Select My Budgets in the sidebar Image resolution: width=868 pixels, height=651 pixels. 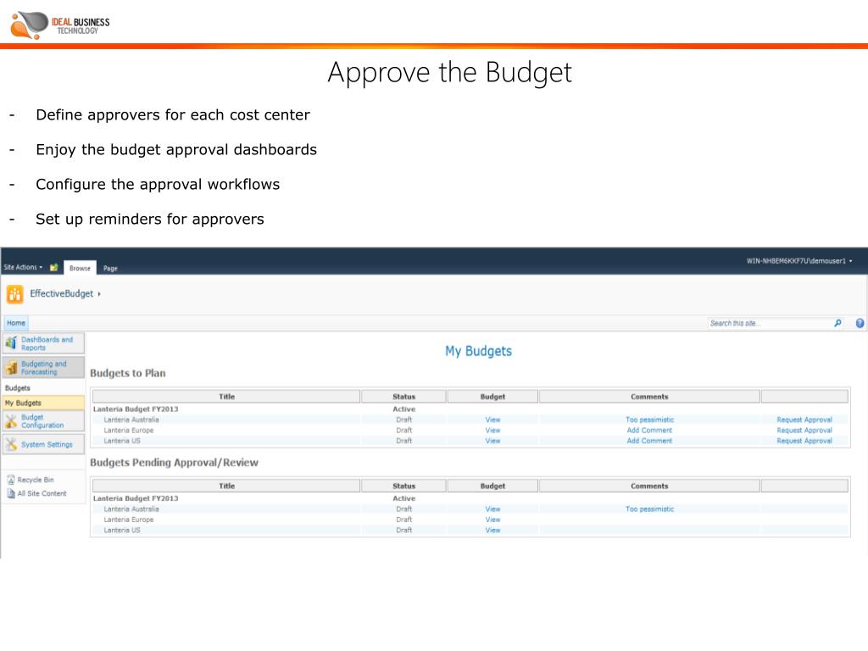[43, 403]
